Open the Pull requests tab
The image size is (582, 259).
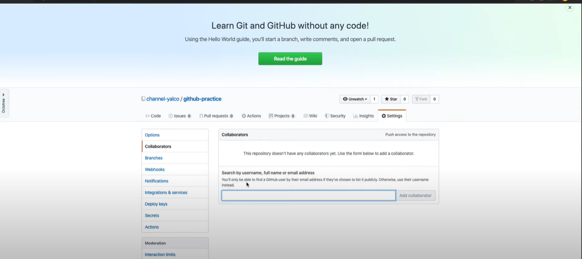coord(217,116)
